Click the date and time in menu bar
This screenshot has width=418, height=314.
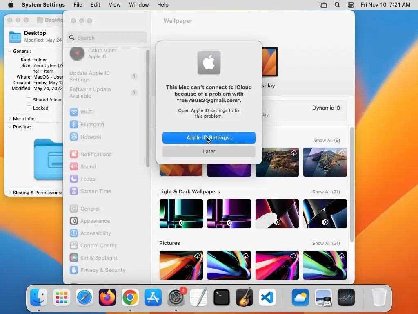pos(385,5)
